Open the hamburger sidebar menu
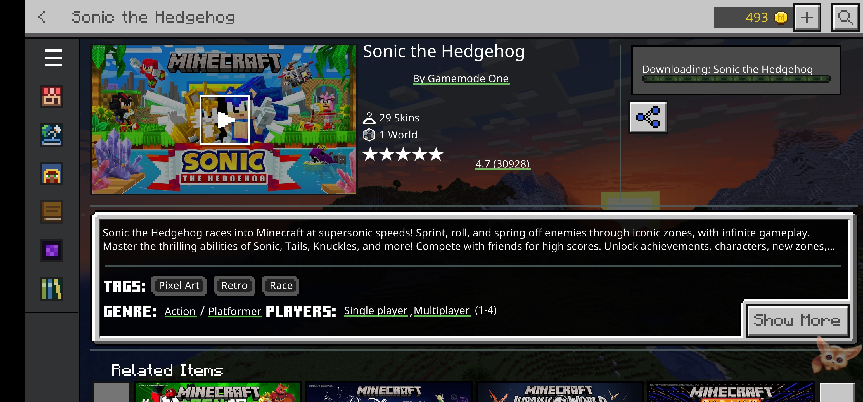 point(53,58)
